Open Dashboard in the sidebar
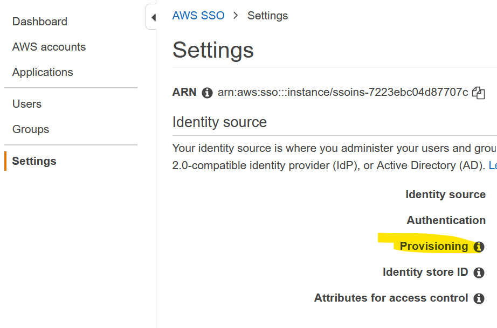Viewport: 497px width, 328px height. [40, 22]
